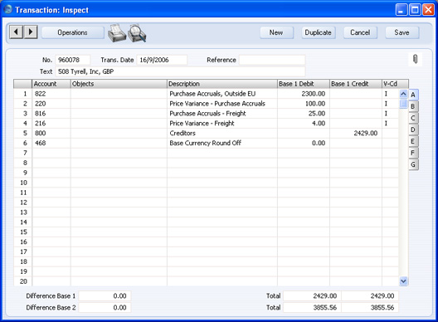Click debit value 4.00

pyautogui.click(x=319, y=124)
